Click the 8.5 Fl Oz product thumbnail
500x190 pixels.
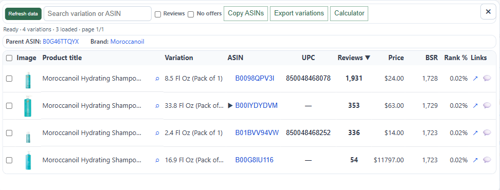28,80
